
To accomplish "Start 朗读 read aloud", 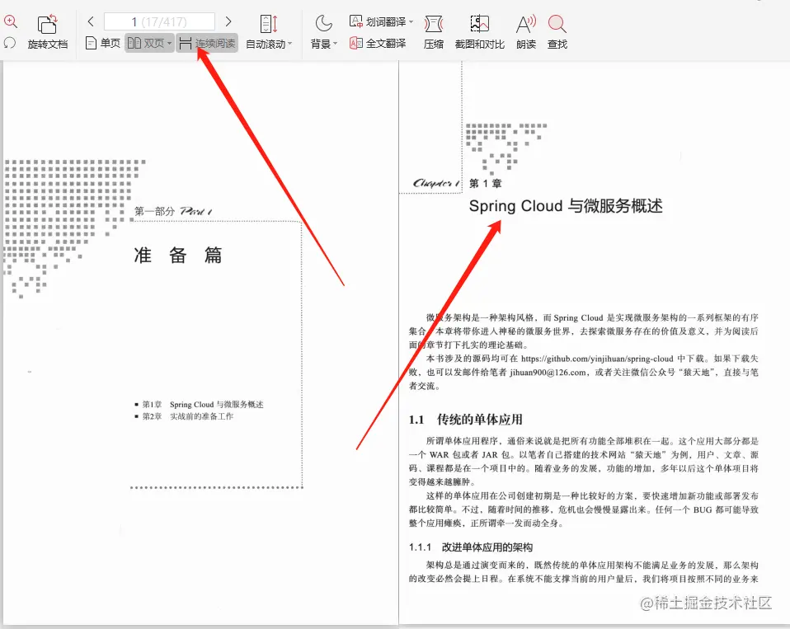I will pos(526,32).
